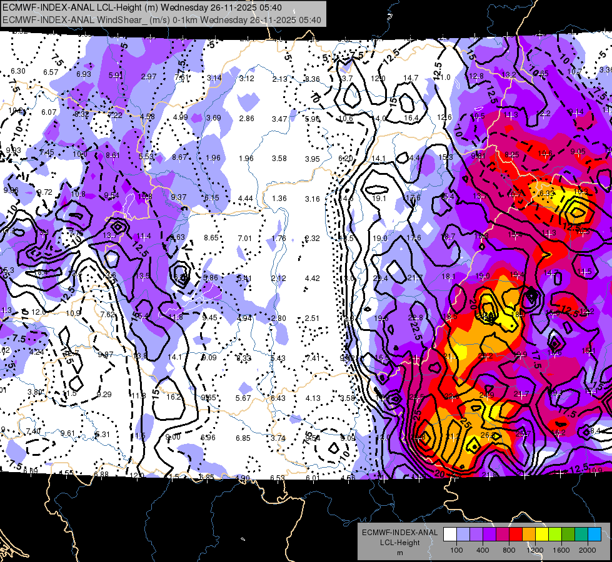Click the wind shear value 3.47
Screen dimensions: 612x562
(x=279, y=119)
